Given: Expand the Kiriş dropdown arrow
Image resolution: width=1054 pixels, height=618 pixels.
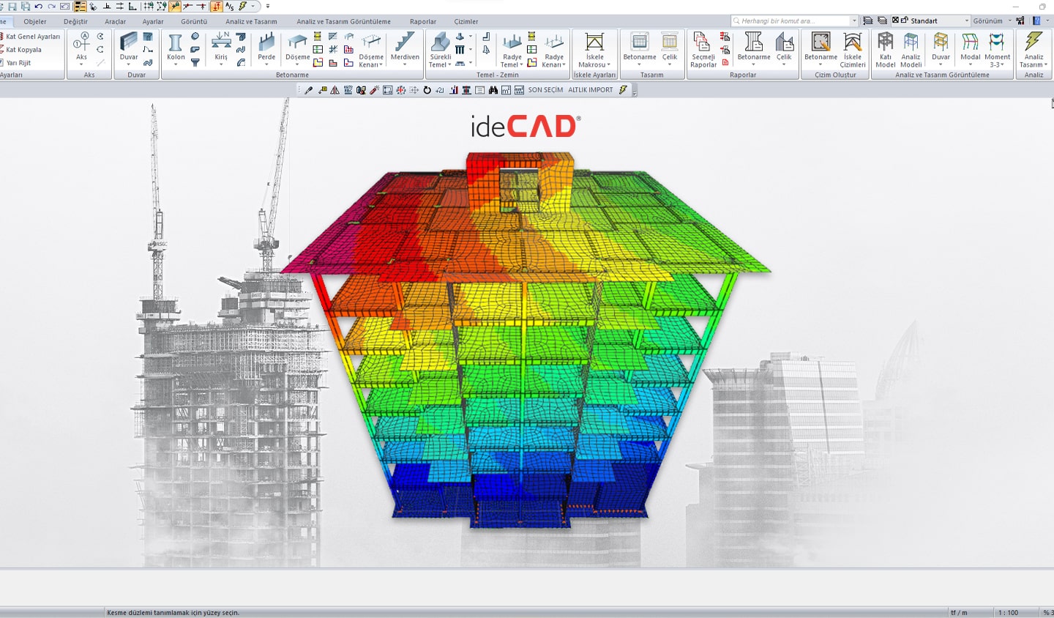Looking at the screenshot, I should [221, 64].
